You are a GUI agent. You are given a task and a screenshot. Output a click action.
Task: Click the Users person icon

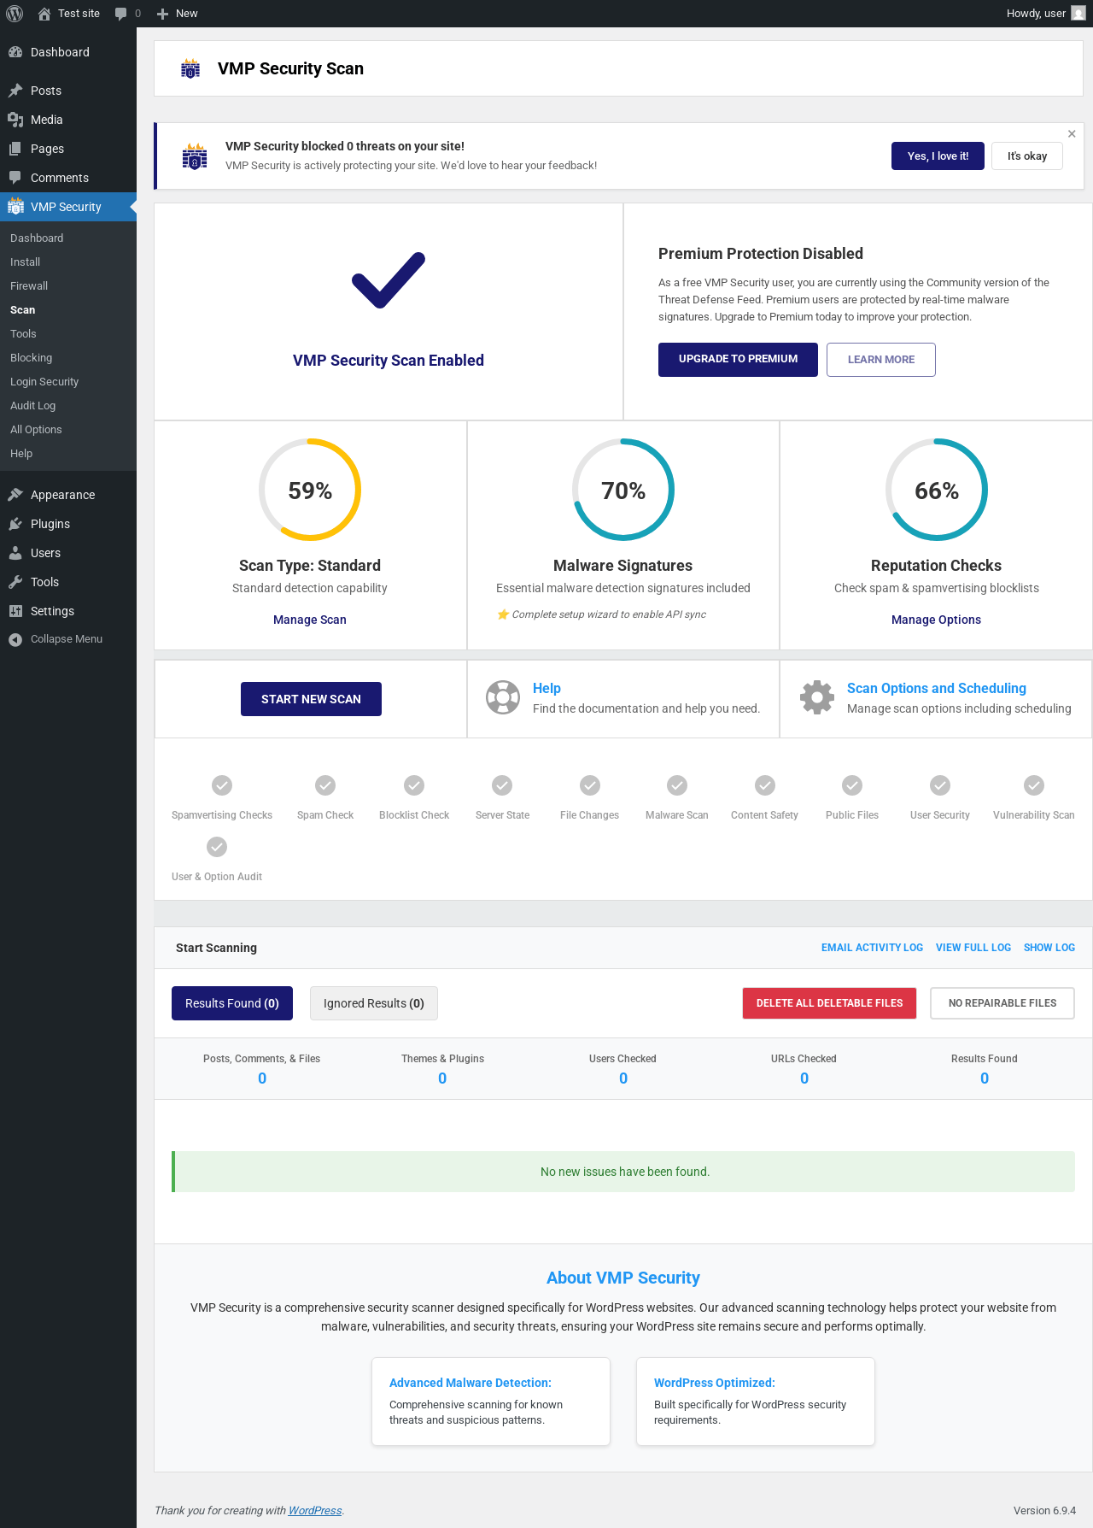tap(15, 553)
